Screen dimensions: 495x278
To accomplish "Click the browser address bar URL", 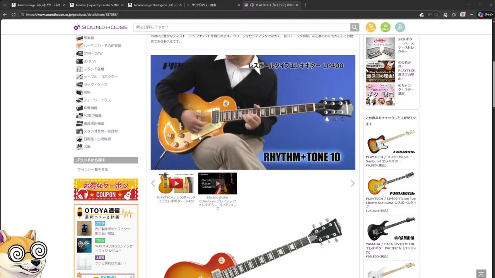I will (72, 15).
